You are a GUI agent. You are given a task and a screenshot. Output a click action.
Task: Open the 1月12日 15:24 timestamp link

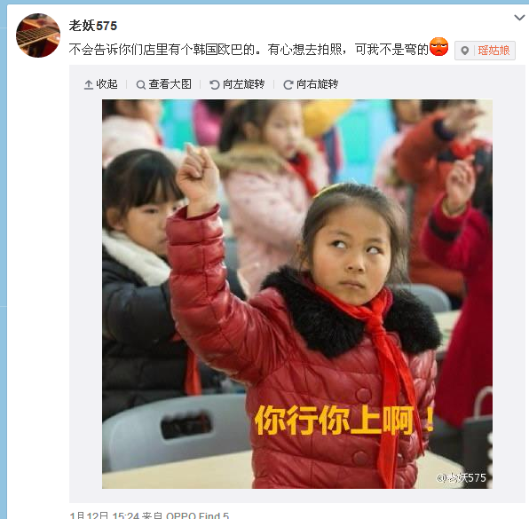(104, 515)
